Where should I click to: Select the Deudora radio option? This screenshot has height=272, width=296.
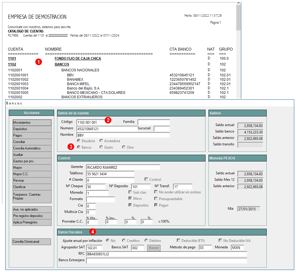tap(79, 141)
